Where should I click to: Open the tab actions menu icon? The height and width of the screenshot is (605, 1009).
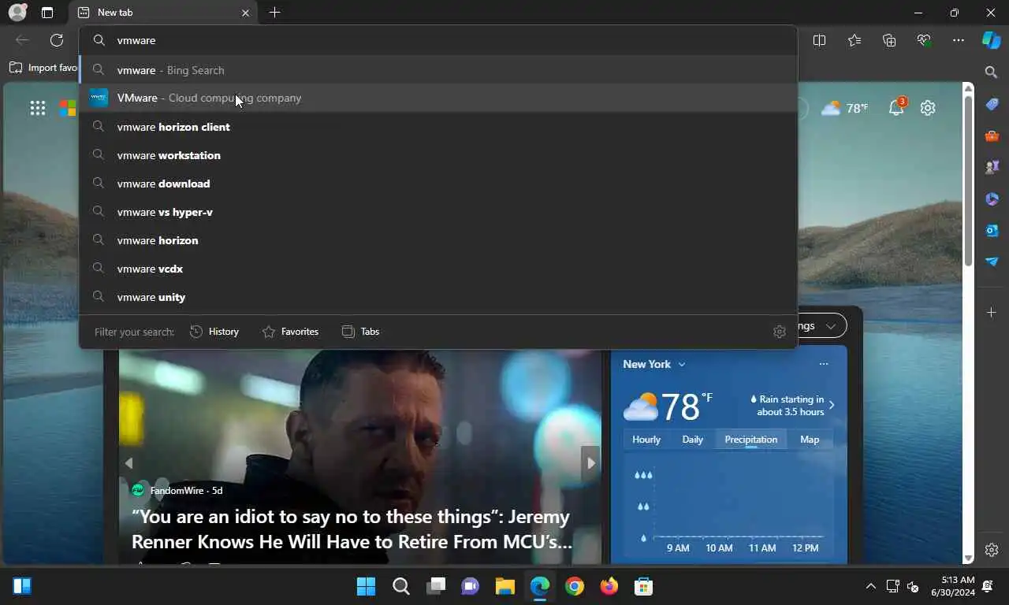[x=47, y=13]
